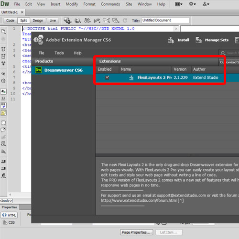Viewport: 239px width, 239px height.
Task: Click Manage Sets in Extension Manager
Action: pyautogui.click(x=212, y=40)
